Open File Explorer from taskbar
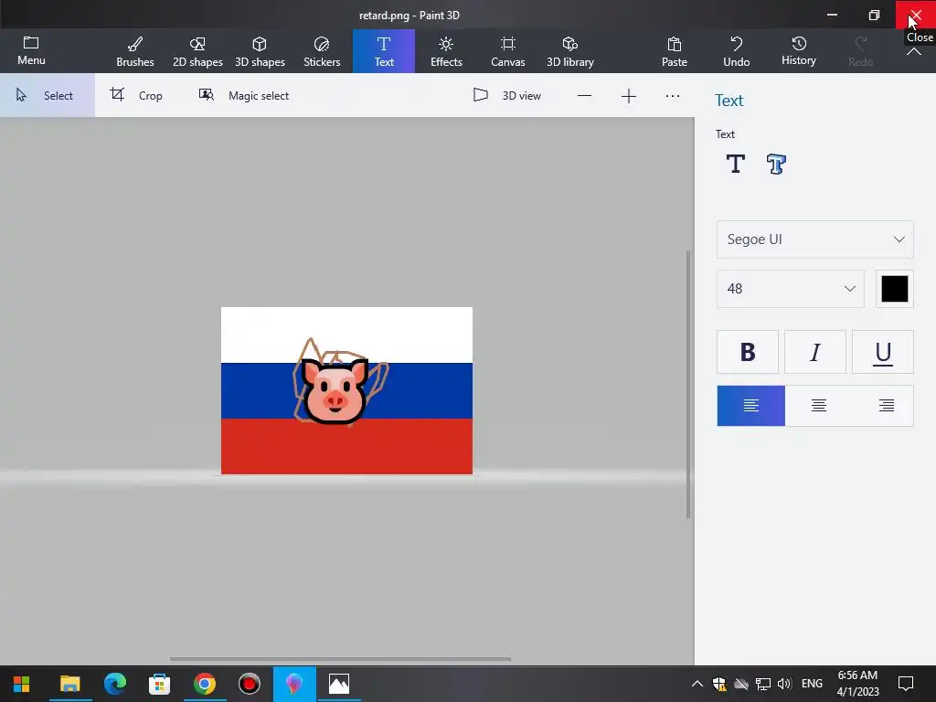The image size is (936, 702). click(69, 684)
